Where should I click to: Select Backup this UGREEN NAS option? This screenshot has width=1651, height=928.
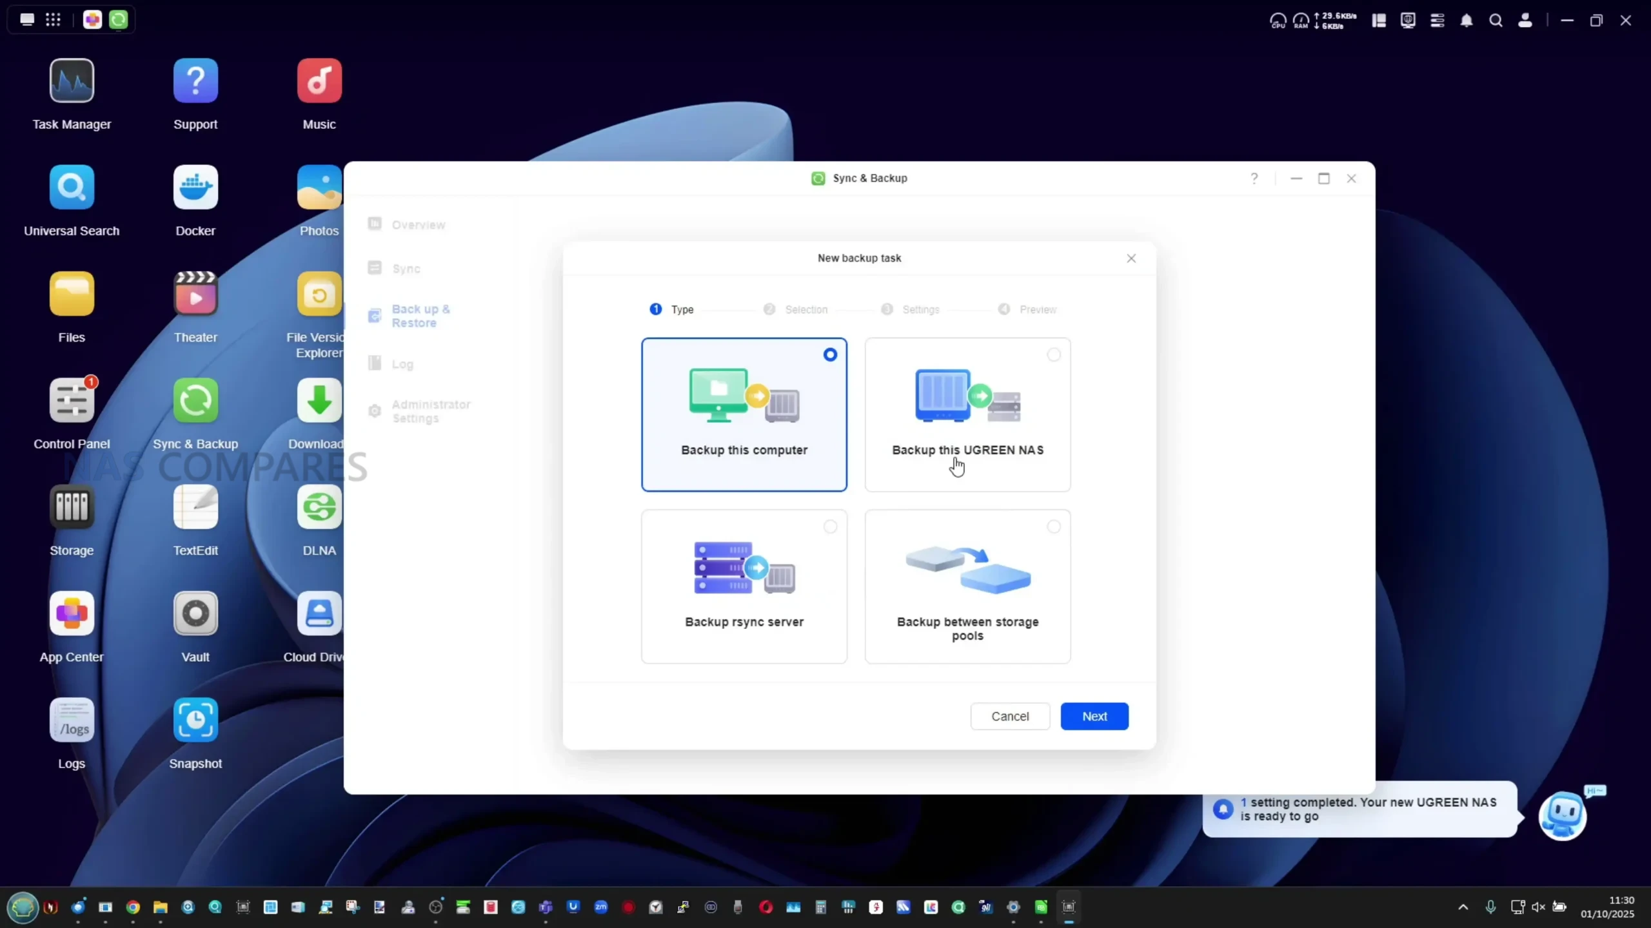pos(967,414)
